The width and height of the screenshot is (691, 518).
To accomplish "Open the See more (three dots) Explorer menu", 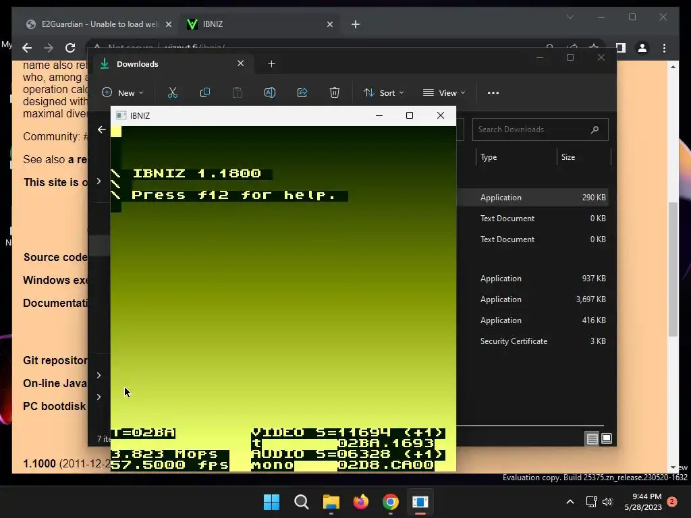I will [493, 93].
